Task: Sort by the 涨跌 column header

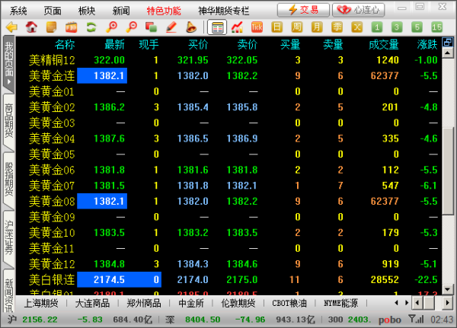Action: click(427, 45)
